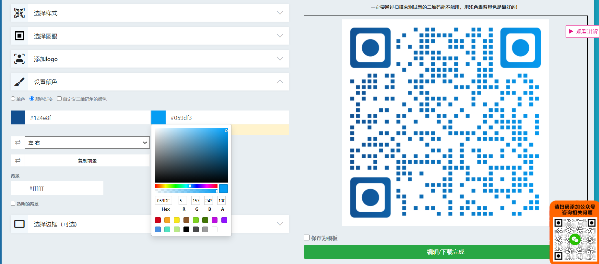The image size is (599, 264).
Task: Pick the purple preset color swatch
Action: pos(224,220)
